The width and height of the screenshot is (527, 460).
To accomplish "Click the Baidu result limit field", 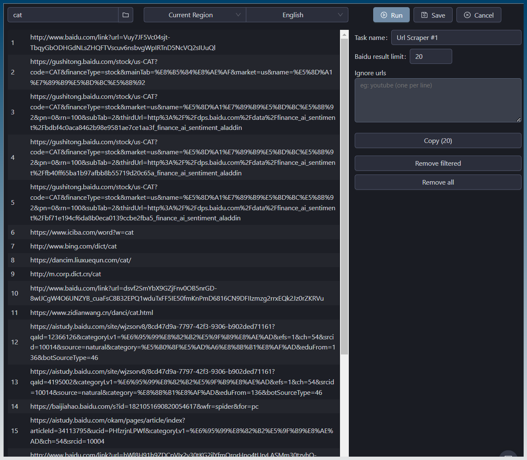I will [430, 57].
